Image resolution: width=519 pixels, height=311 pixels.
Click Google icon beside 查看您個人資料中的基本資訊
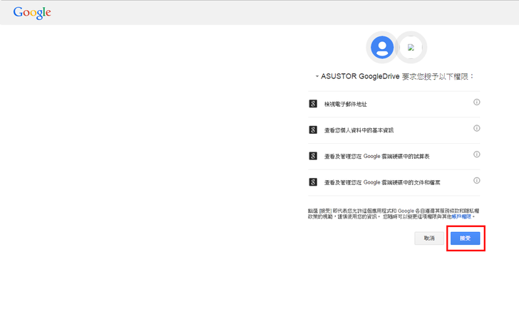point(313,130)
